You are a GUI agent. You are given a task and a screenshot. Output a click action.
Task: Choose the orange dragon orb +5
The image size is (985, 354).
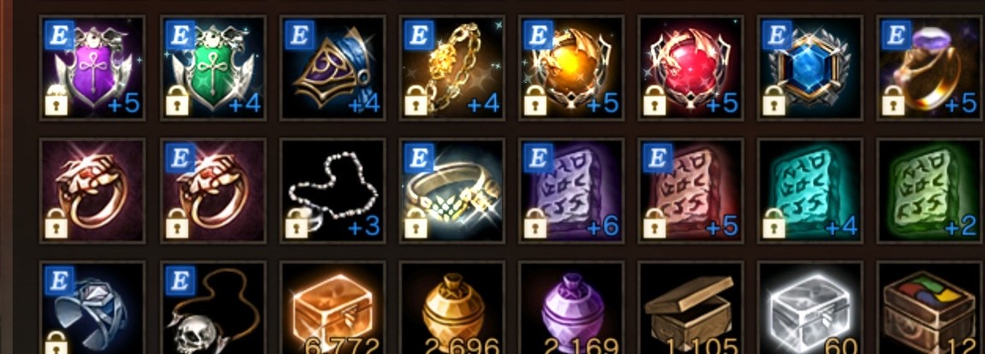(x=571, y=68)
